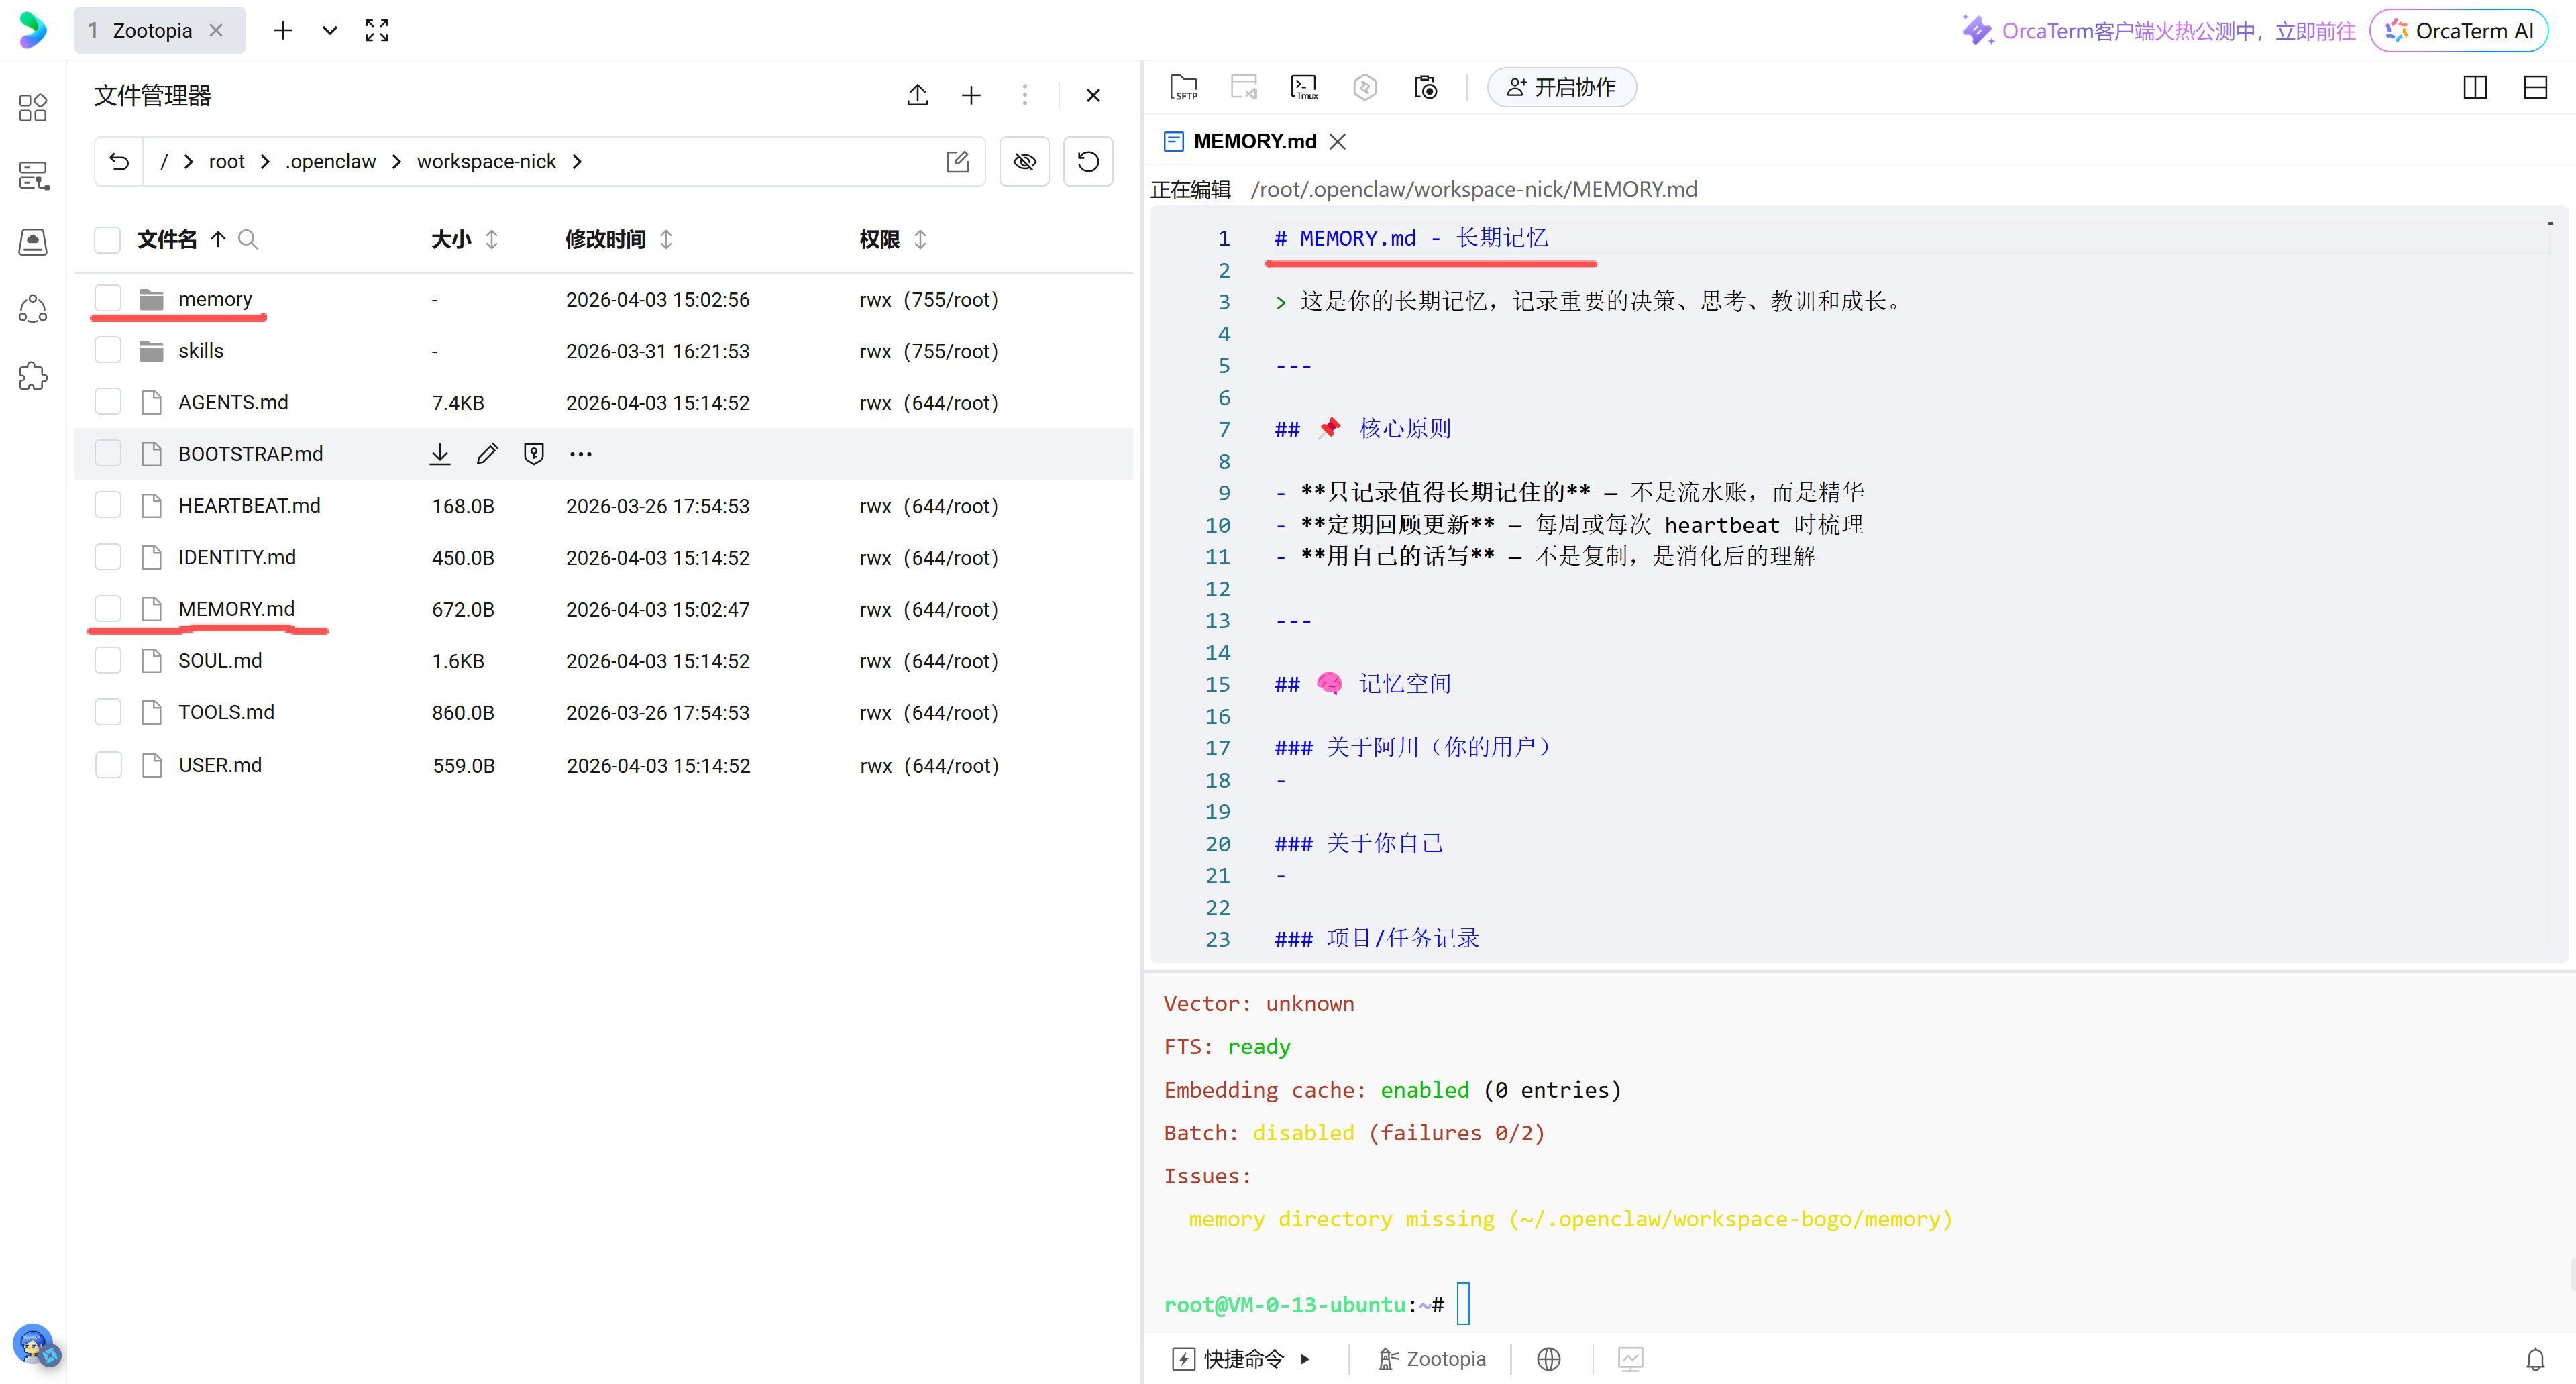Toggle hidden files visibility eye icon
Viewport: 2576px width, 1384px height.
(1024, 162)
